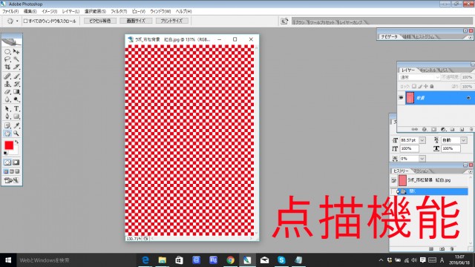Viewport: 475px width, 267px height.
Task: Activate the Crop tool
Action: click(7, 67)
